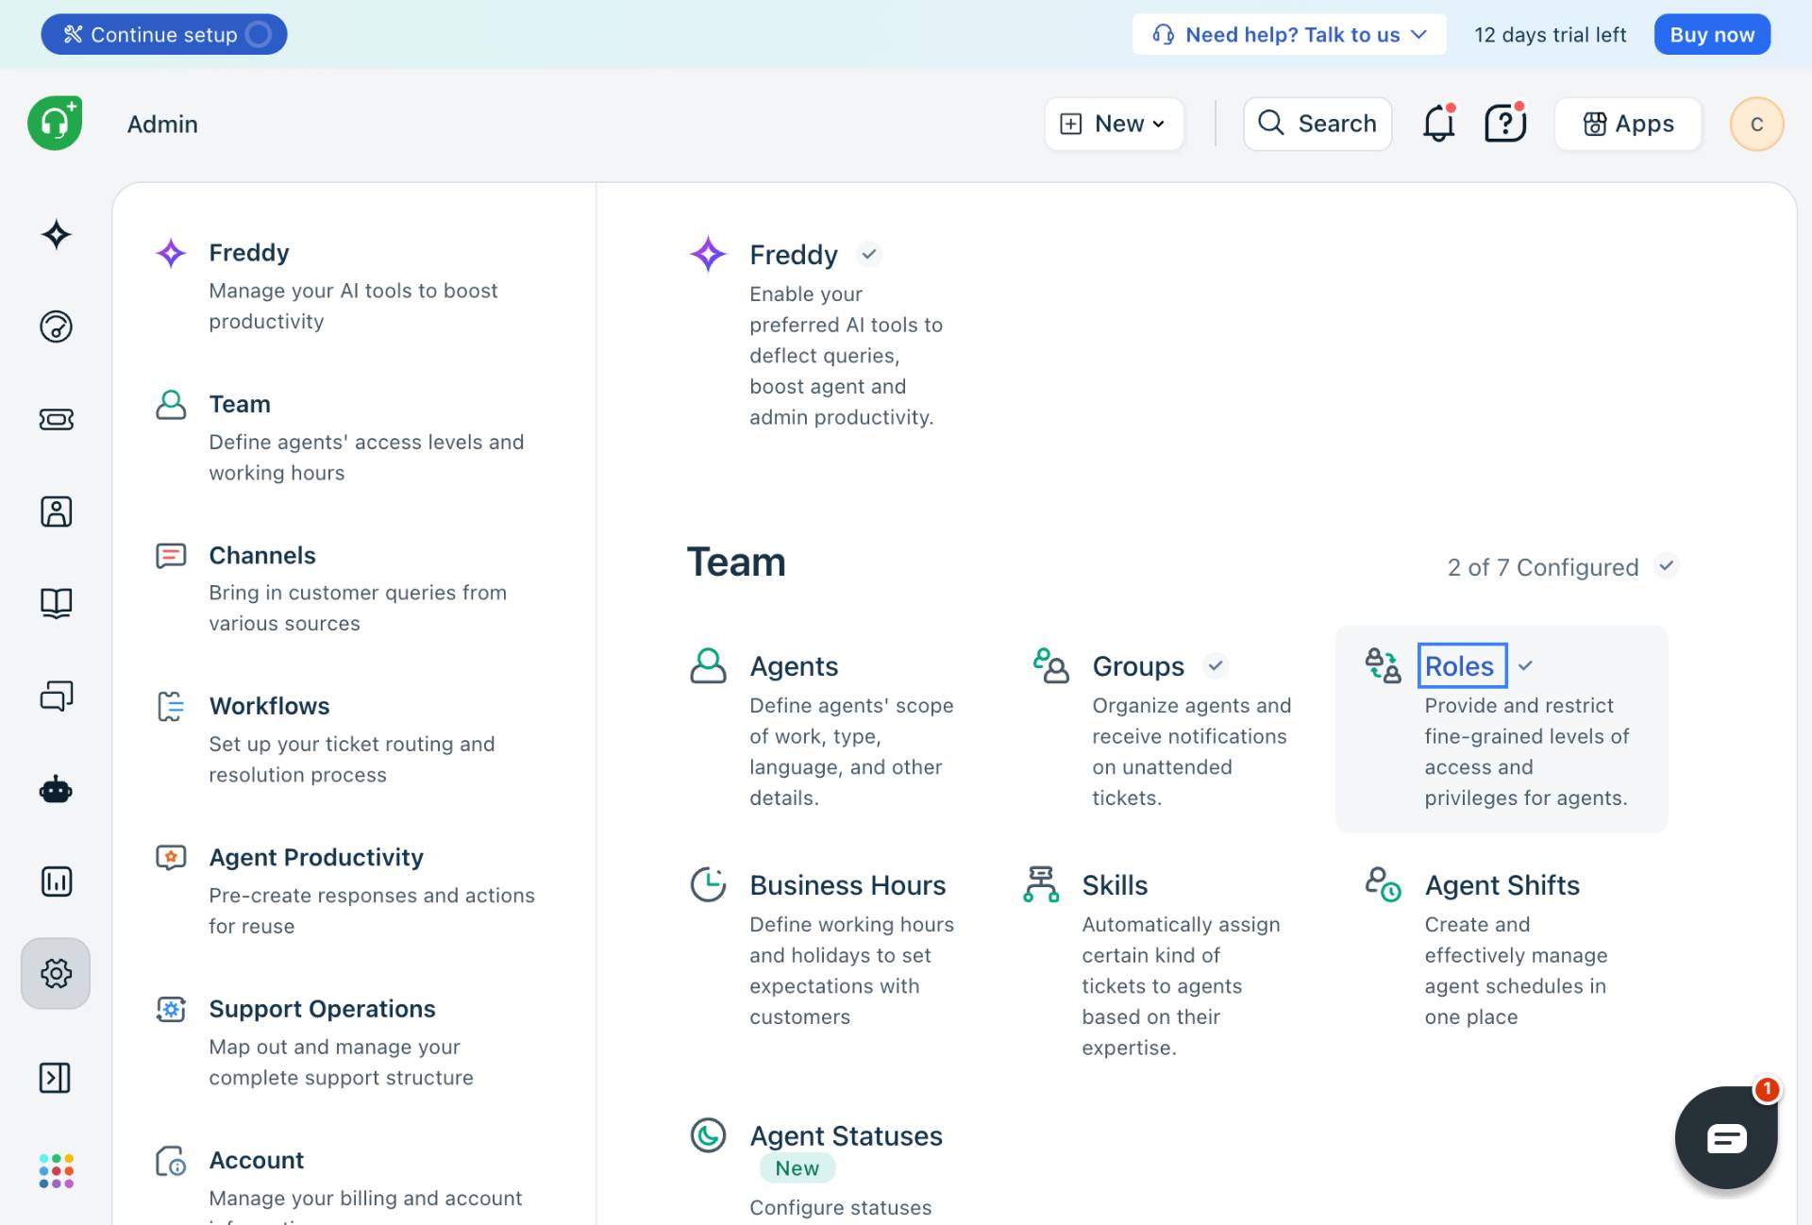Viewport: 1812px width, 1225px height.
Task: Click the checkmark next to Freddy heading
Action: tap(869, 254)
